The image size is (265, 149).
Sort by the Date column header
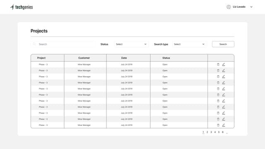pyautogui.click(x=124, y=58)
